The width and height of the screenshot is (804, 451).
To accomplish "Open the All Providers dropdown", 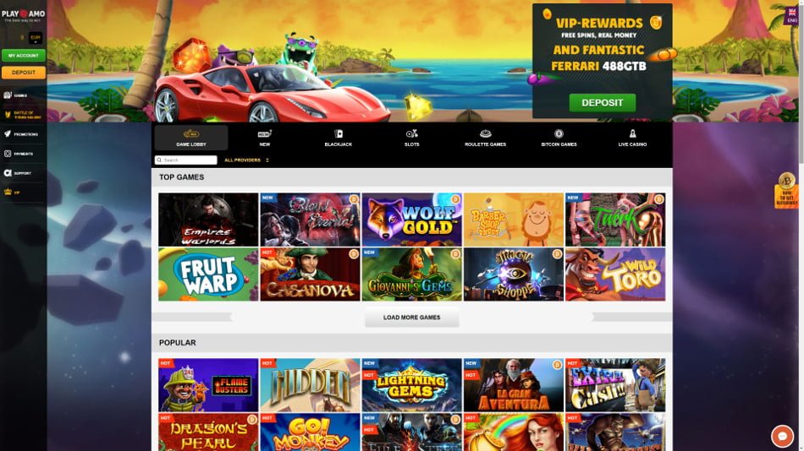I will point(246,160).
